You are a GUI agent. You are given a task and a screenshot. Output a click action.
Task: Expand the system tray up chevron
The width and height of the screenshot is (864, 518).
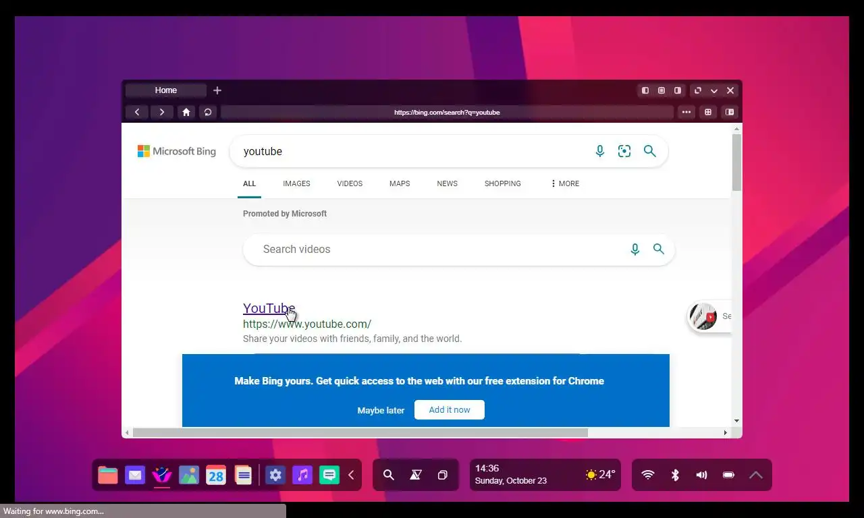coord(756,475)
